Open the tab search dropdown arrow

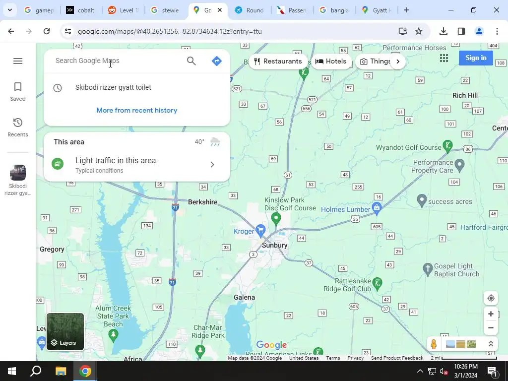pyautogui.click(x=10, y=10)
